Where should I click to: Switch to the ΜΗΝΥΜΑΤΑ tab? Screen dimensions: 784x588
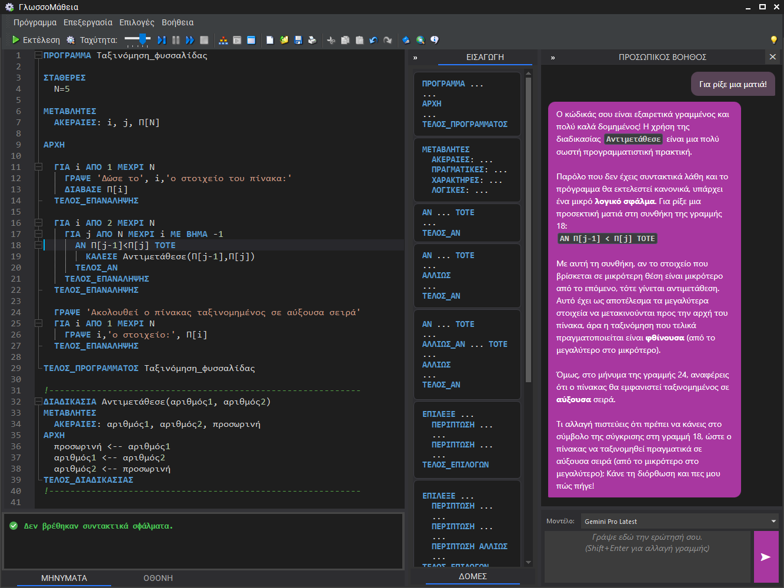(x=64, y=578)
